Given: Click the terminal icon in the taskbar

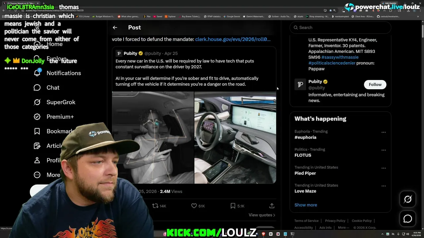Looking at the screenshot, I should 292,234.
